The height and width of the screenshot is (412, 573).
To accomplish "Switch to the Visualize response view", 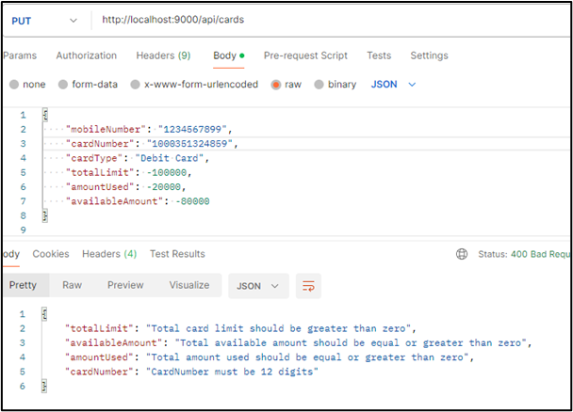I will coord(189,285).
